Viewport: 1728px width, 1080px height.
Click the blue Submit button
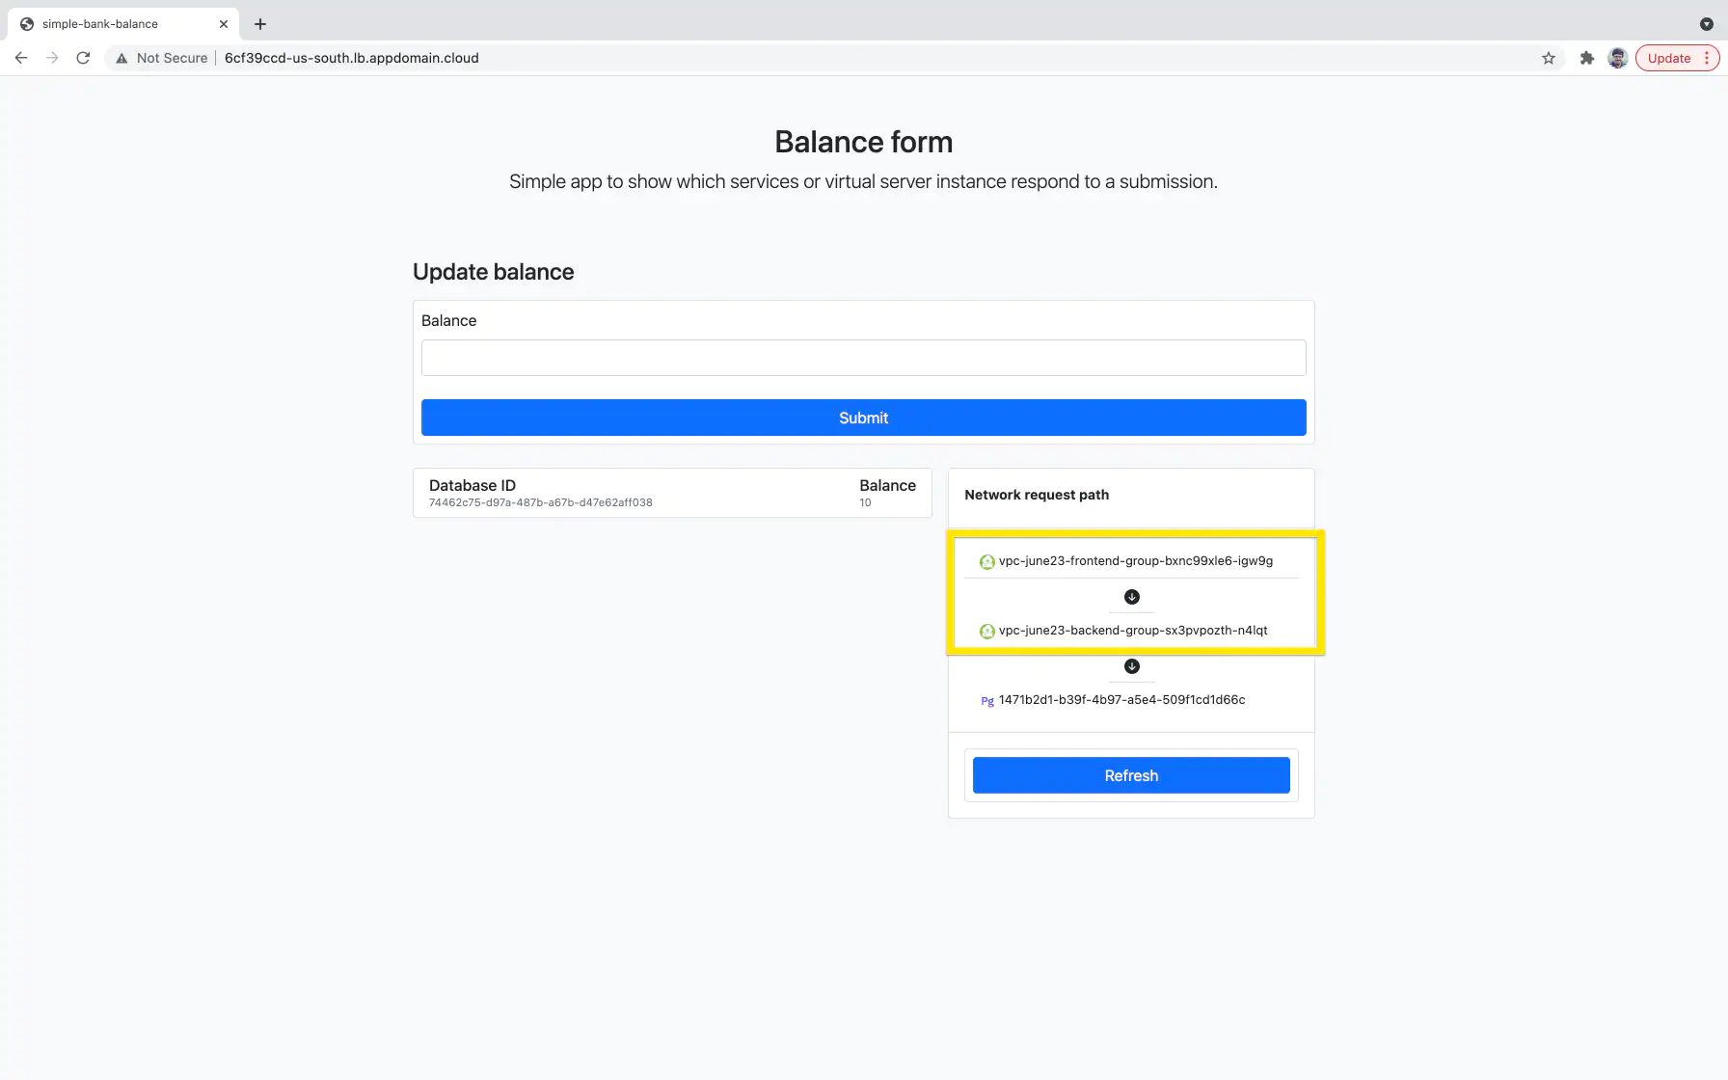[x=863, y=418]
